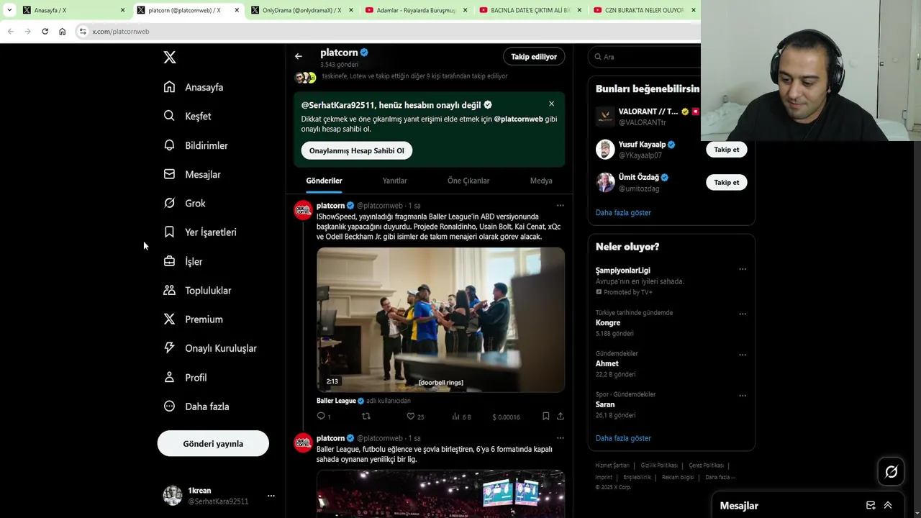
Task: Switch to Medya tab
Action: coord(541,181)
